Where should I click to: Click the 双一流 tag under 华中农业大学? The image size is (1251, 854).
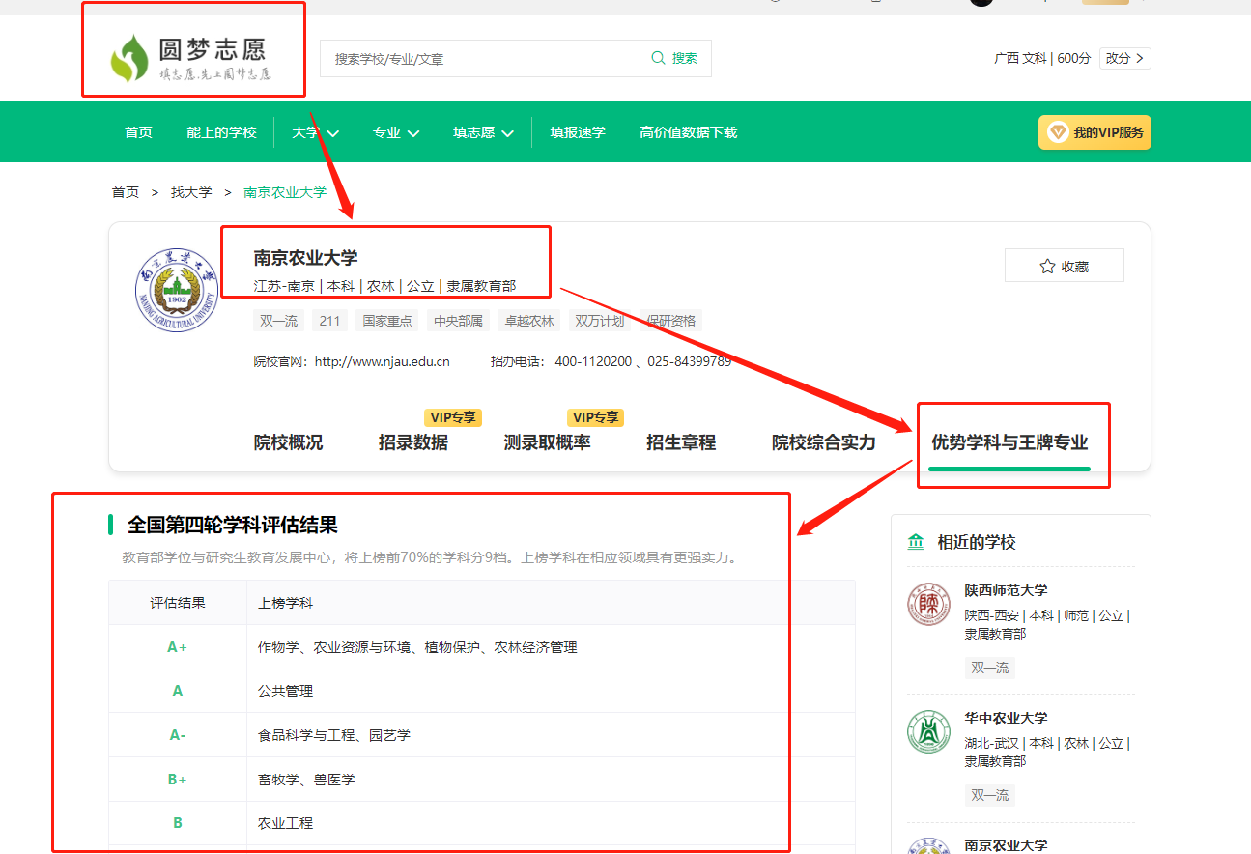pos(990,795)
